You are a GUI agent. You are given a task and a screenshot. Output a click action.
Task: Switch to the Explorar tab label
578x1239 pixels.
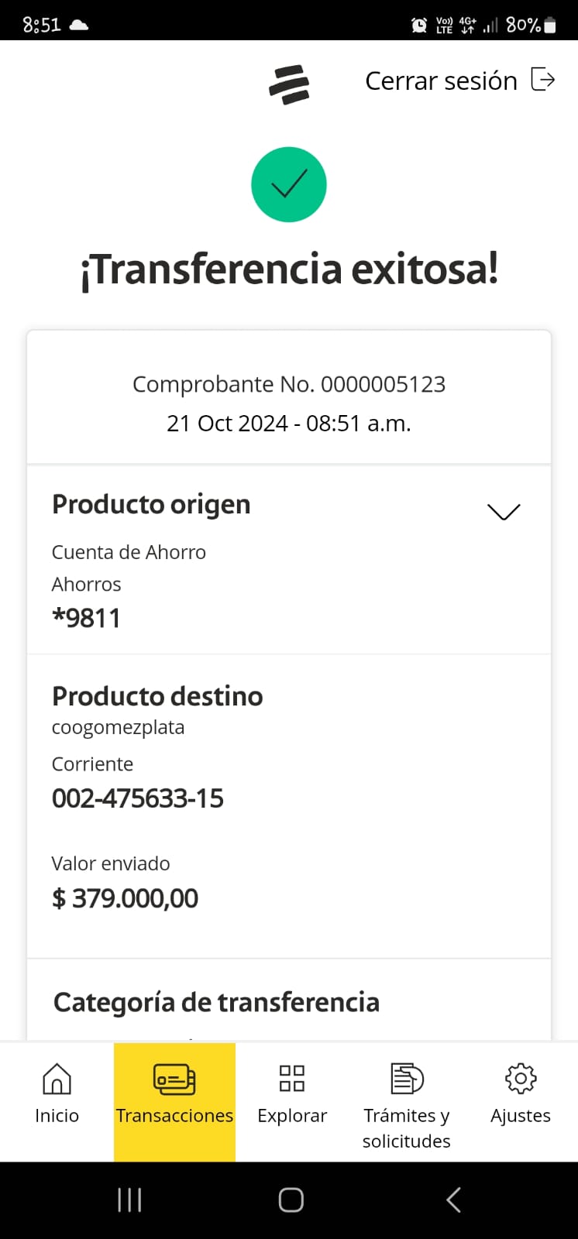[x=292, y=1116]
